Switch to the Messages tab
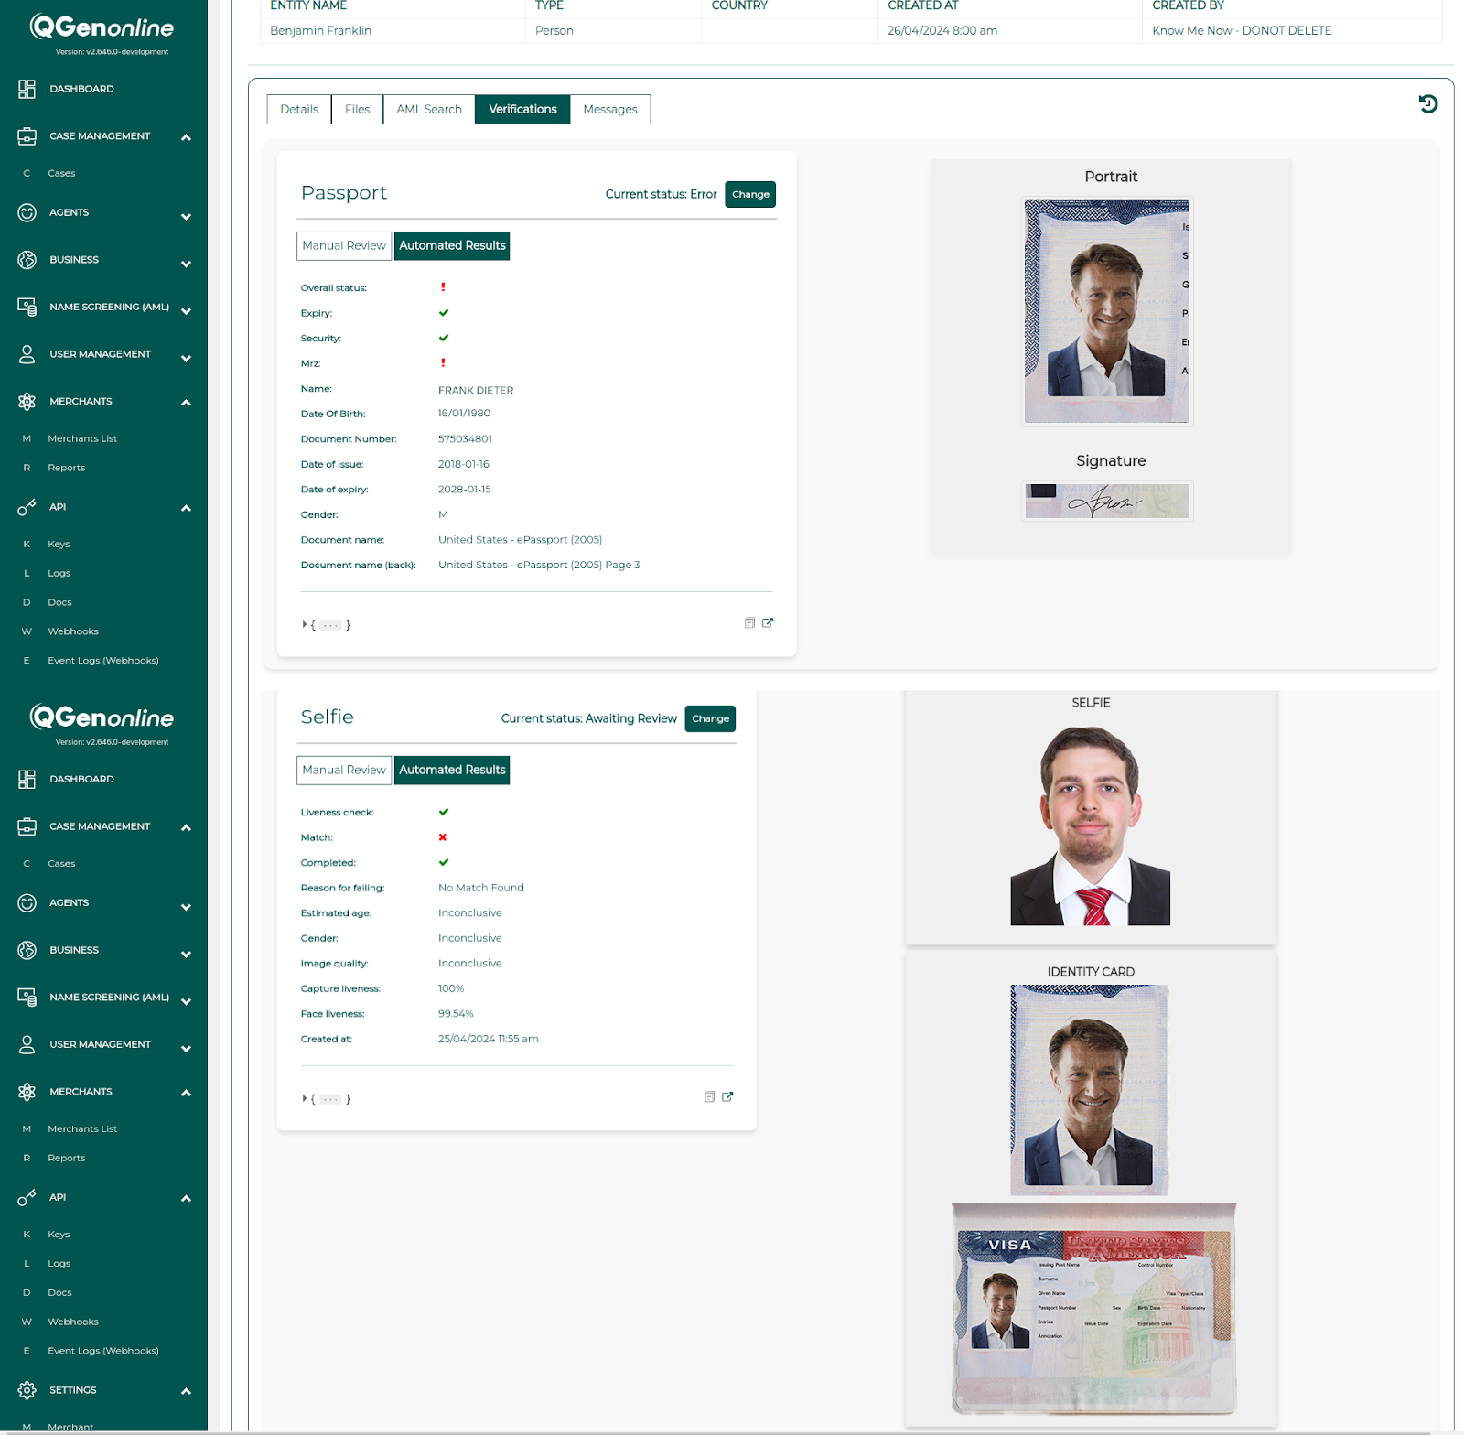1464x1435 pixels. 609,109
